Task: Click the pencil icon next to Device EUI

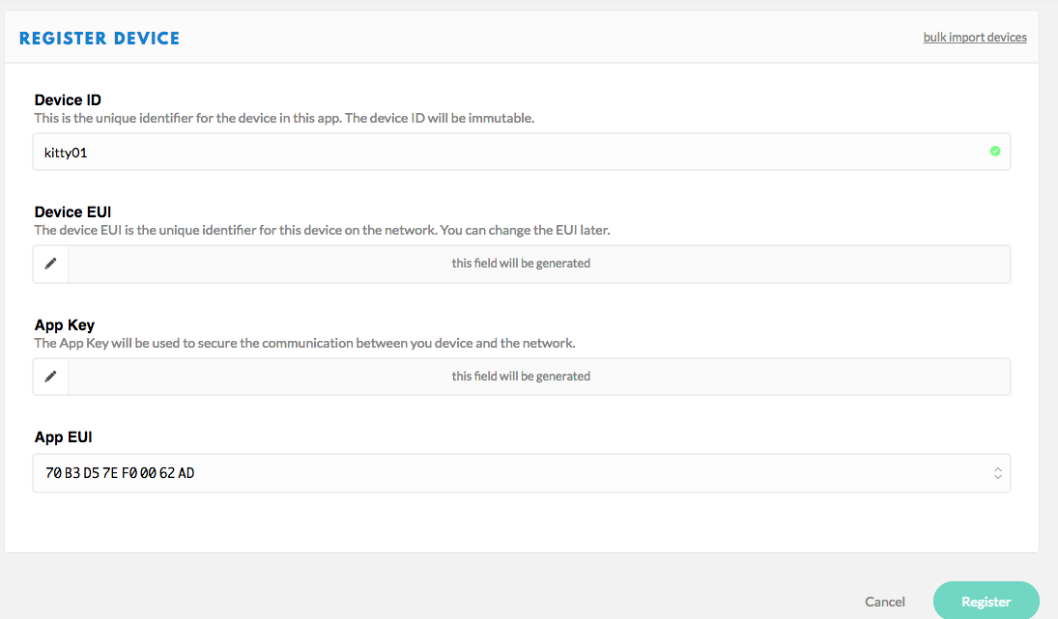Action: 50,264
